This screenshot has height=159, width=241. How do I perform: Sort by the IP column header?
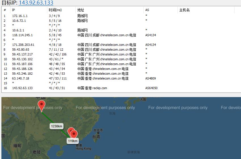(x=29, y=10)
